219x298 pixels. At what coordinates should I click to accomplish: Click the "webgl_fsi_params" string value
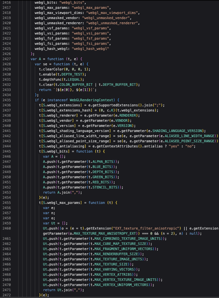[90, 44]
